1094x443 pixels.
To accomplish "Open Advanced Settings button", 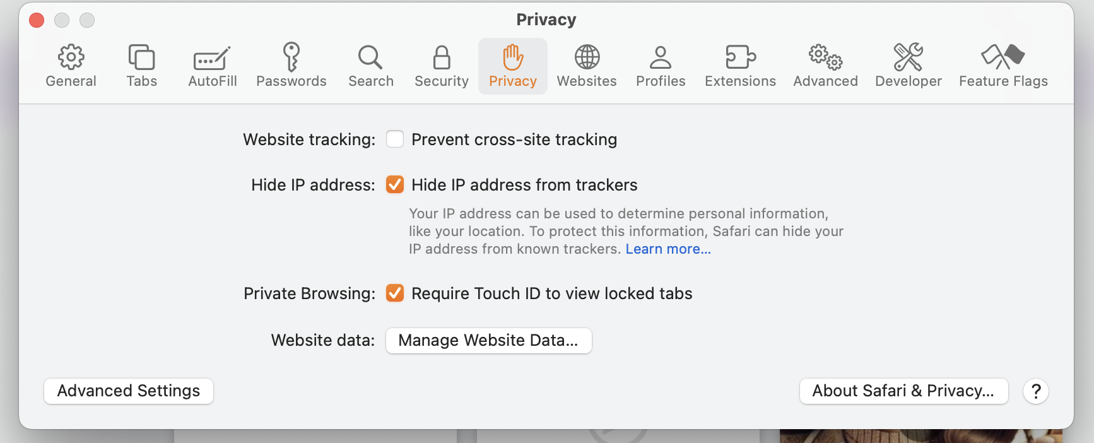I will point(129,391).
